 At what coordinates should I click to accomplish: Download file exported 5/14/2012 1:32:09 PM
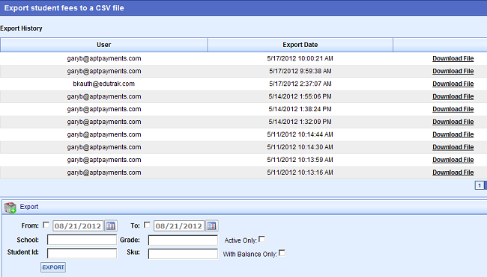point(453,122)
